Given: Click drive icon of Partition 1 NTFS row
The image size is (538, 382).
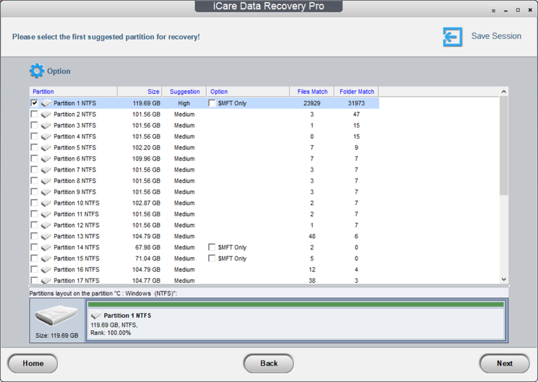Looking at the screenshot, I should pyautogui.click(x=46, y=103).
